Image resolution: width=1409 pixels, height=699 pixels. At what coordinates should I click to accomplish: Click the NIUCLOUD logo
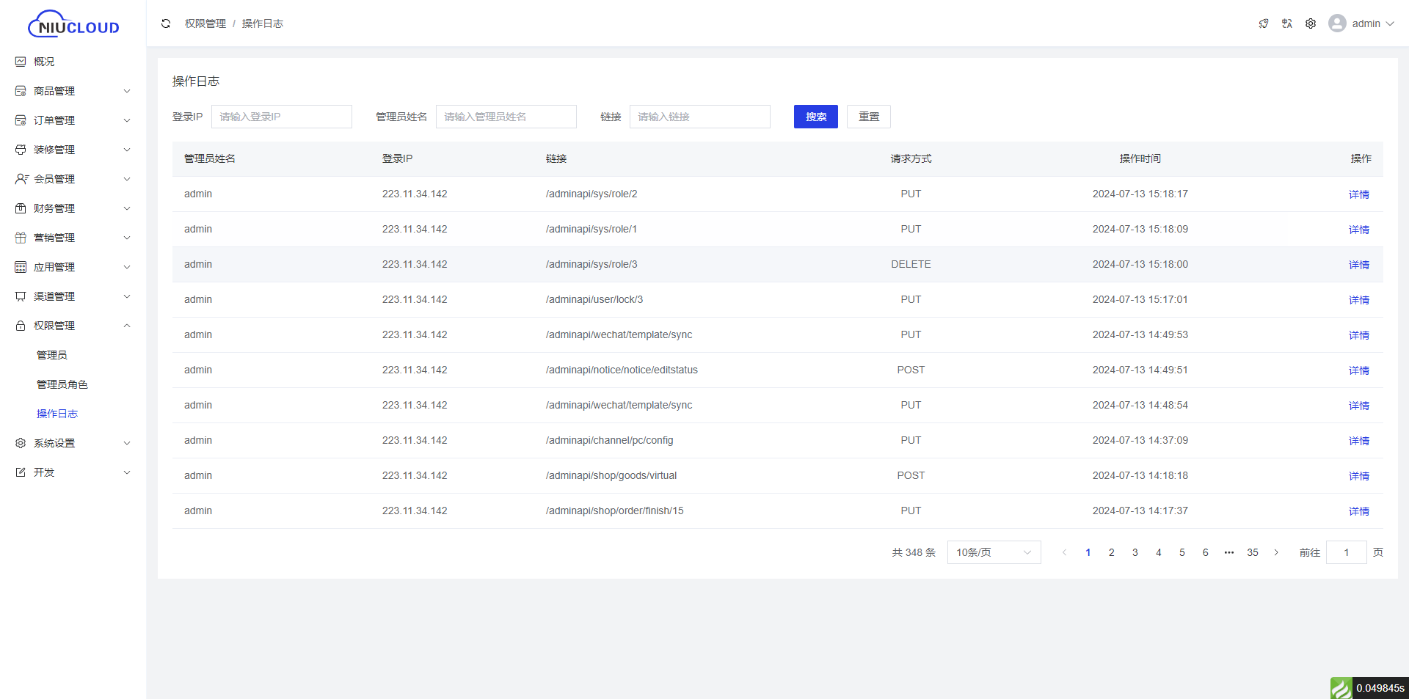pyautogui.click(x=73, y=24)
